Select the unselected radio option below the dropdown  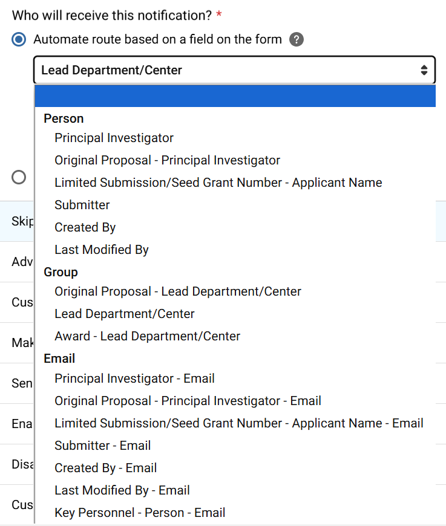19,178
